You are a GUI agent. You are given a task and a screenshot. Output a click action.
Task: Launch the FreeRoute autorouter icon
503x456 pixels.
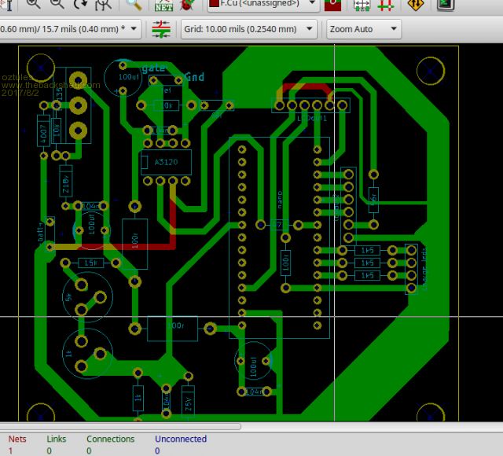pyautogui.click(x=415, y=4)
